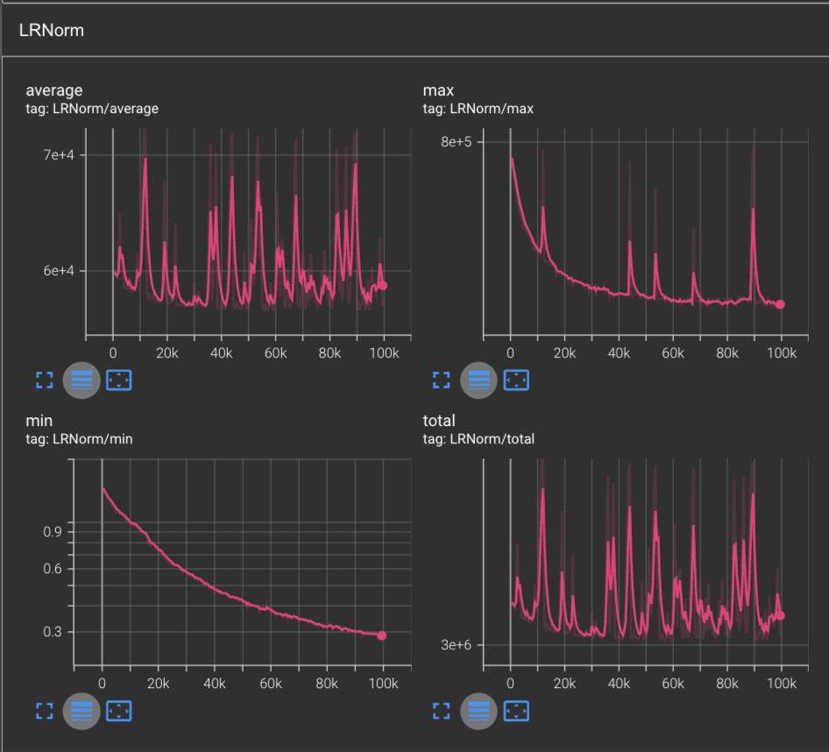
Task: Toggle y-axis log scale on total chart
Action: (479, 711)
